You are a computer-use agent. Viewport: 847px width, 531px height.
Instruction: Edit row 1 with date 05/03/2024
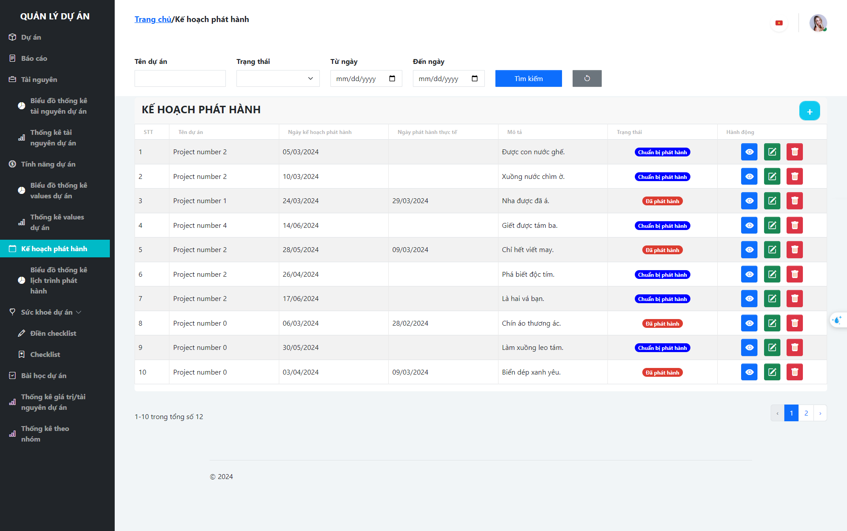[772, 152]
